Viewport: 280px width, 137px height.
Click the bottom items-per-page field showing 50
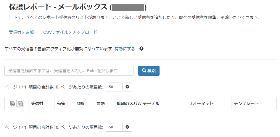point(114,127)
